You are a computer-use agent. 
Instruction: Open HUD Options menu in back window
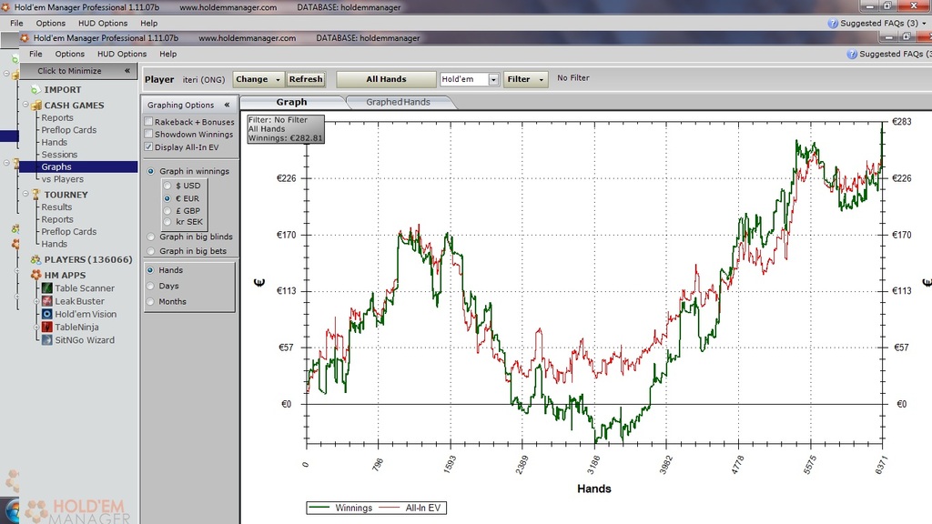[103, 23]
